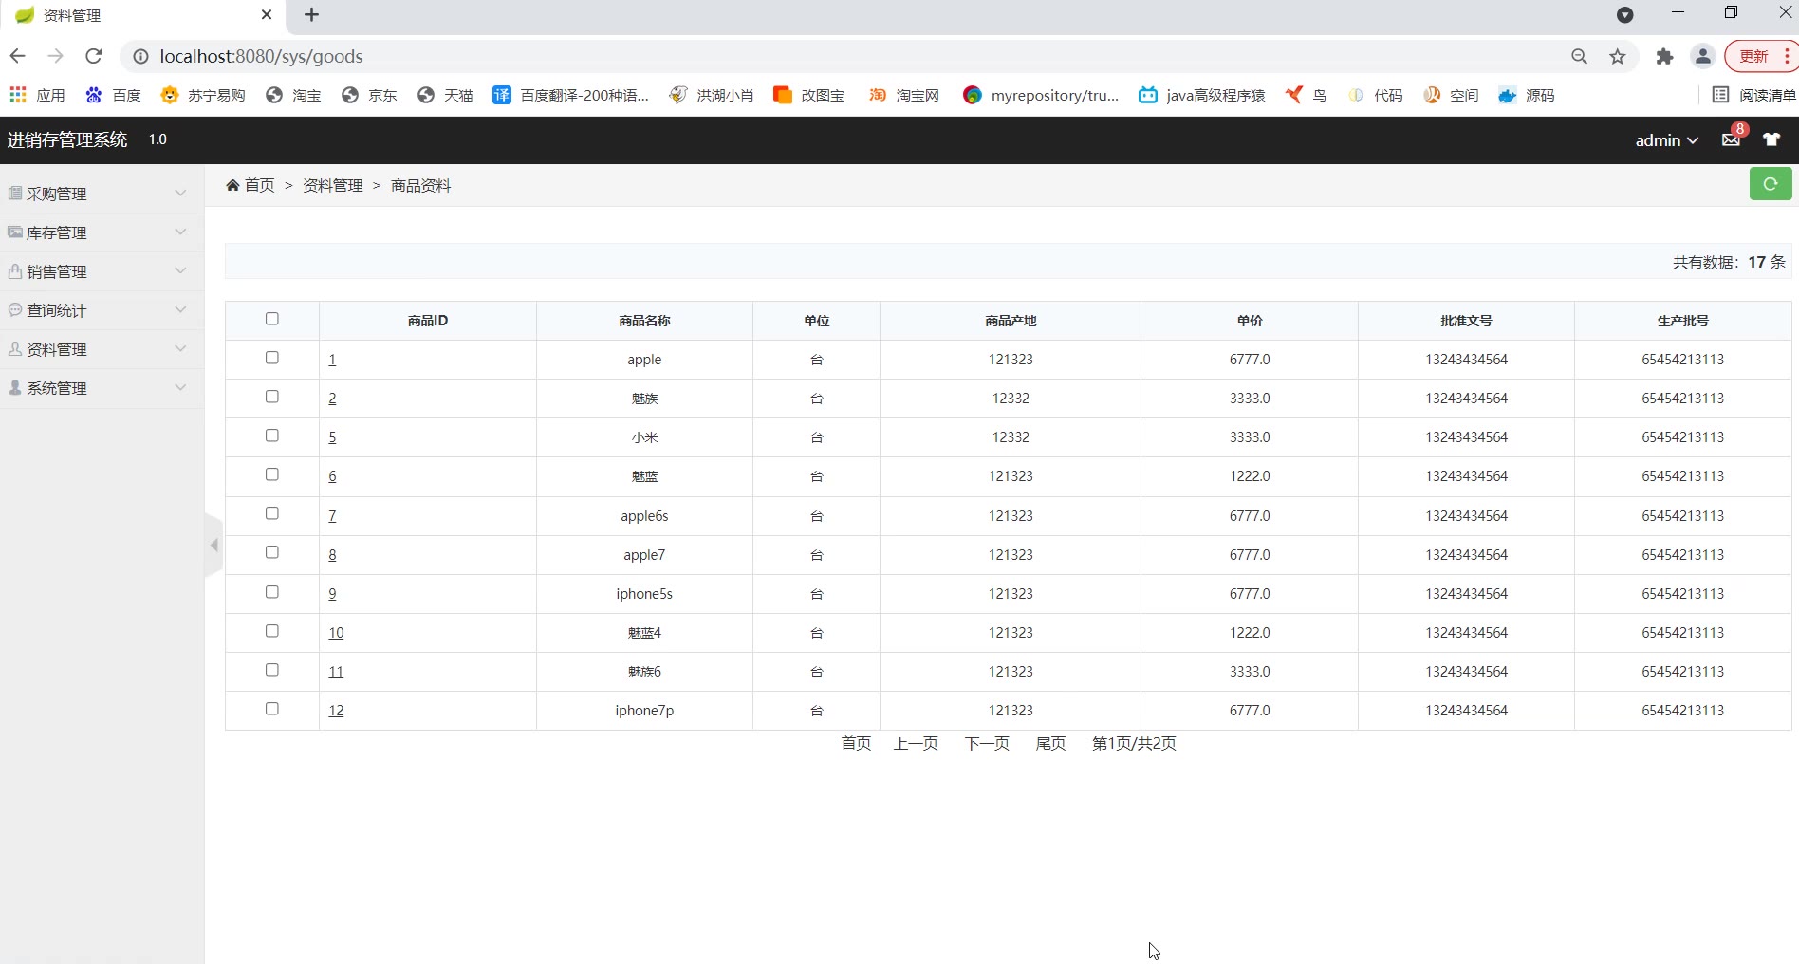Open the 空间 bookmark
Viewport: 1799px width, 964px height.
point(1451,95)
